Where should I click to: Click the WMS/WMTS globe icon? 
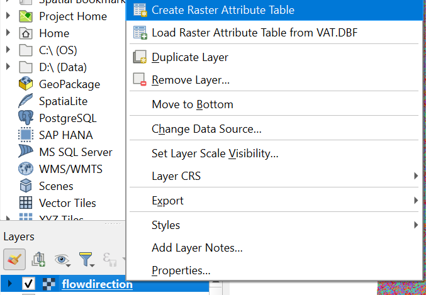point(26,169)
